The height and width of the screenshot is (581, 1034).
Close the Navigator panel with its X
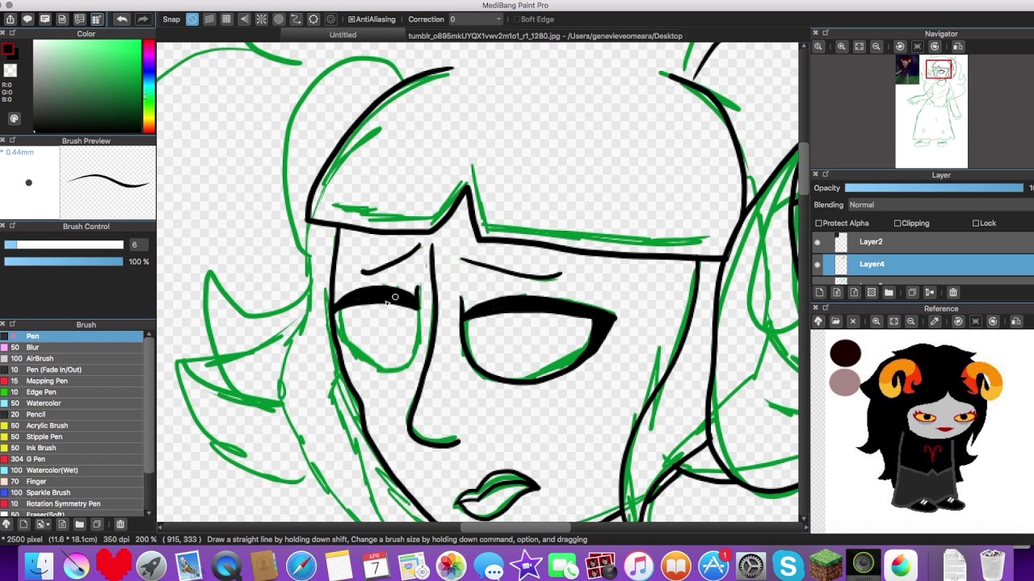point(816,34)
